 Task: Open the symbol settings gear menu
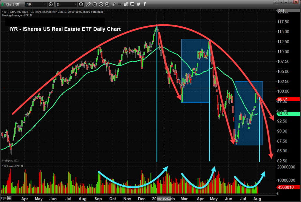pos(51,4)
